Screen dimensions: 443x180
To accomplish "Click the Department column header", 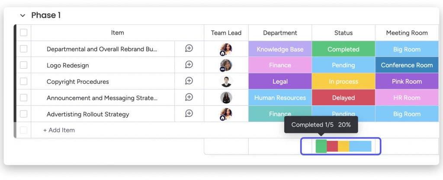I will (x=280, y=33).
